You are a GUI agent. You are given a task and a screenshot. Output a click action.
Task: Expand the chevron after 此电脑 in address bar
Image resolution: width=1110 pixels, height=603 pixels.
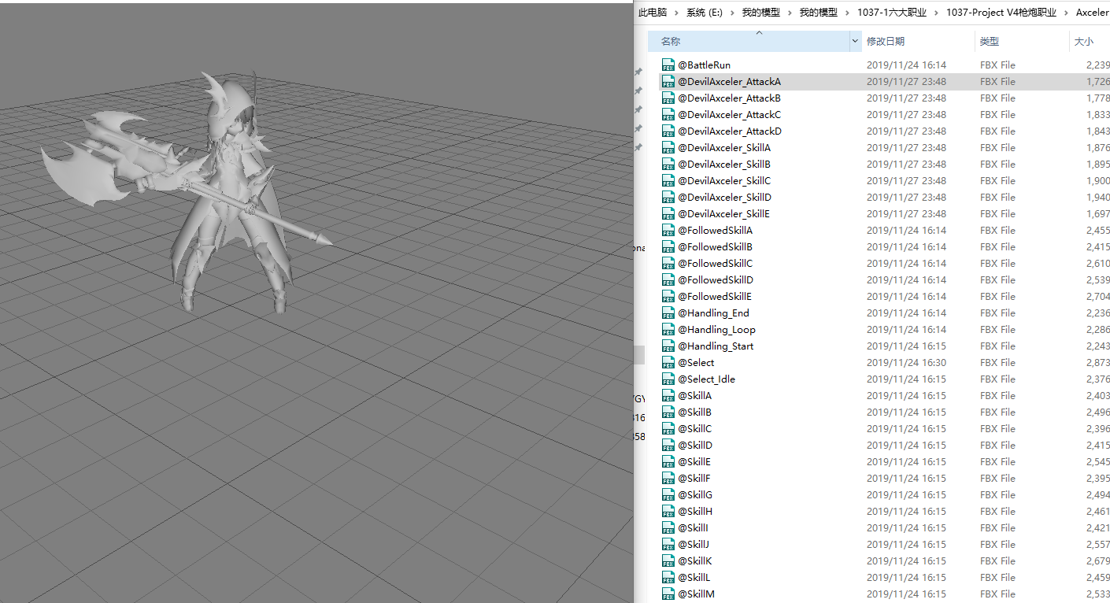coord(676,13)
